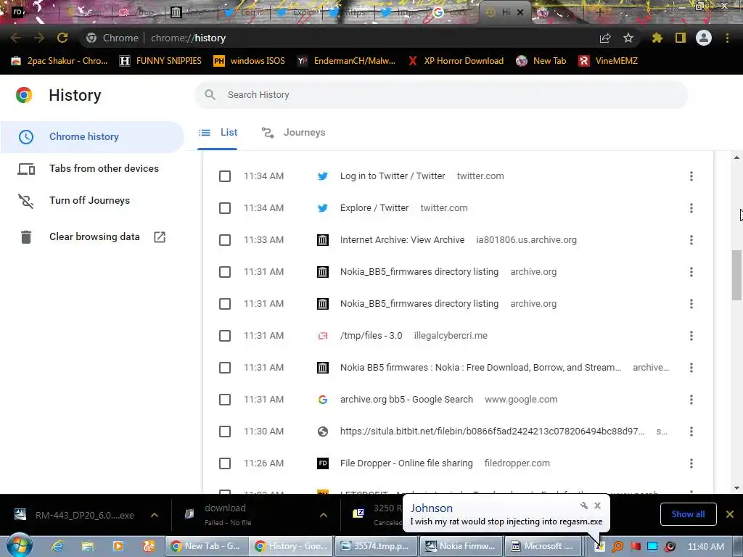Image resolution: width=743 pixels, height=557 pixels.
Task: Check the Log in to Twitter entry checkbox
Action: (x=225, y=176)
